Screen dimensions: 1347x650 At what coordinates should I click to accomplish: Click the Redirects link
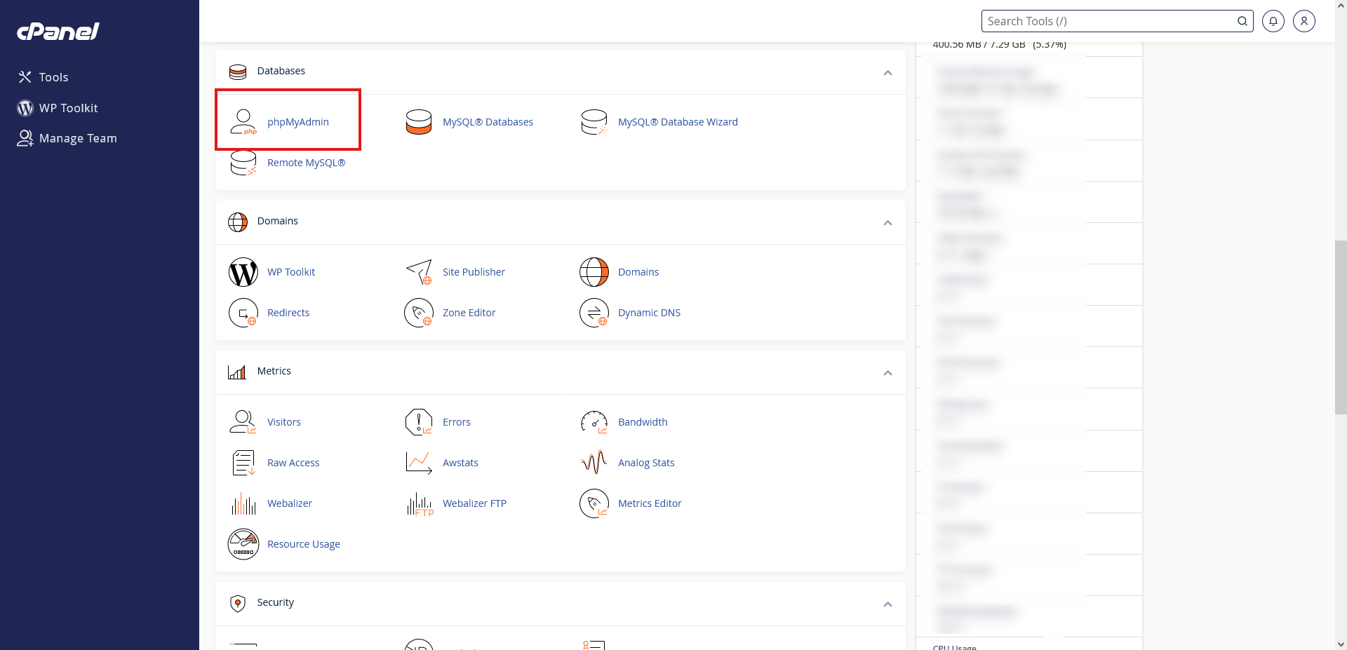tap(288, 313)
